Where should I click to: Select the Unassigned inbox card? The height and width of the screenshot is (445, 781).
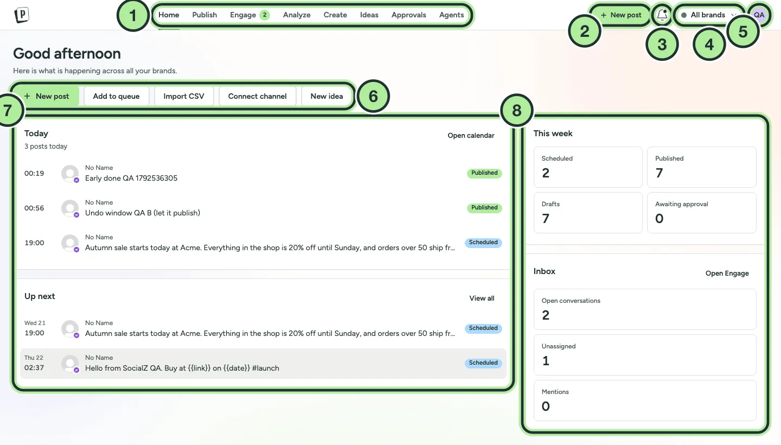645,355
